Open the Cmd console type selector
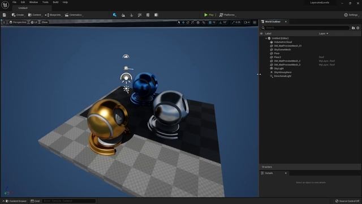The height and width of the screenshot is (204, 362). [x=35, y=201]
